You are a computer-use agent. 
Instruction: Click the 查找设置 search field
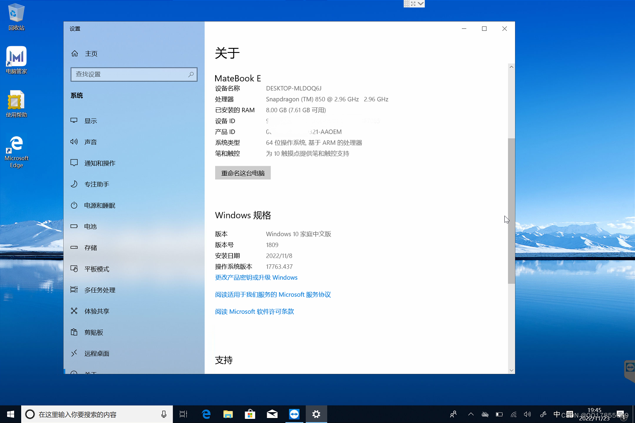pyautogui.click(x=134, y=74)
